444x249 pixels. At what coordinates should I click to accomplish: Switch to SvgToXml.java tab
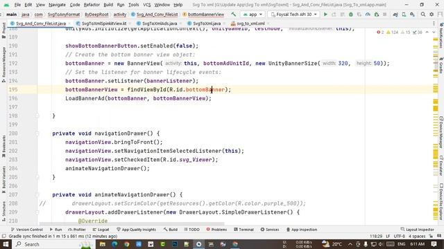207,24
